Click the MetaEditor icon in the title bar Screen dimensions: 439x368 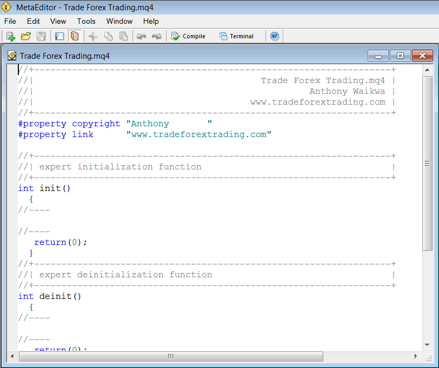[8, 7]
